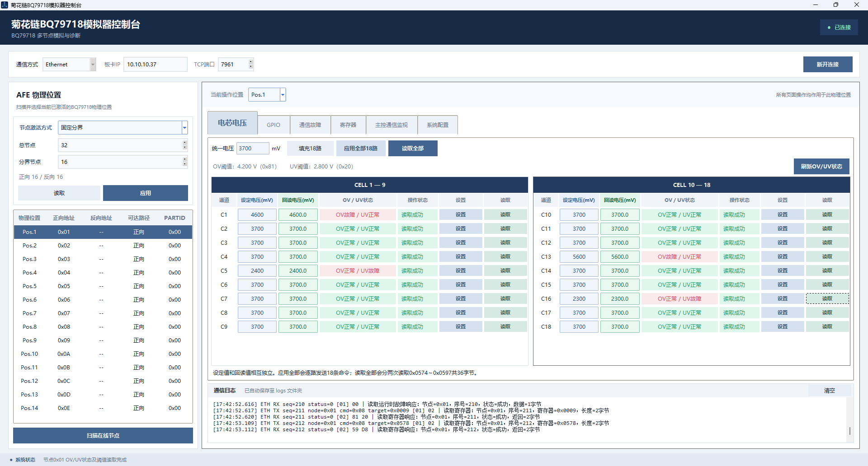Image resolution: width=868 pixels, height=466 pixels.
Task: Click the 读取 button for cell C1
Action: (505, 215)
